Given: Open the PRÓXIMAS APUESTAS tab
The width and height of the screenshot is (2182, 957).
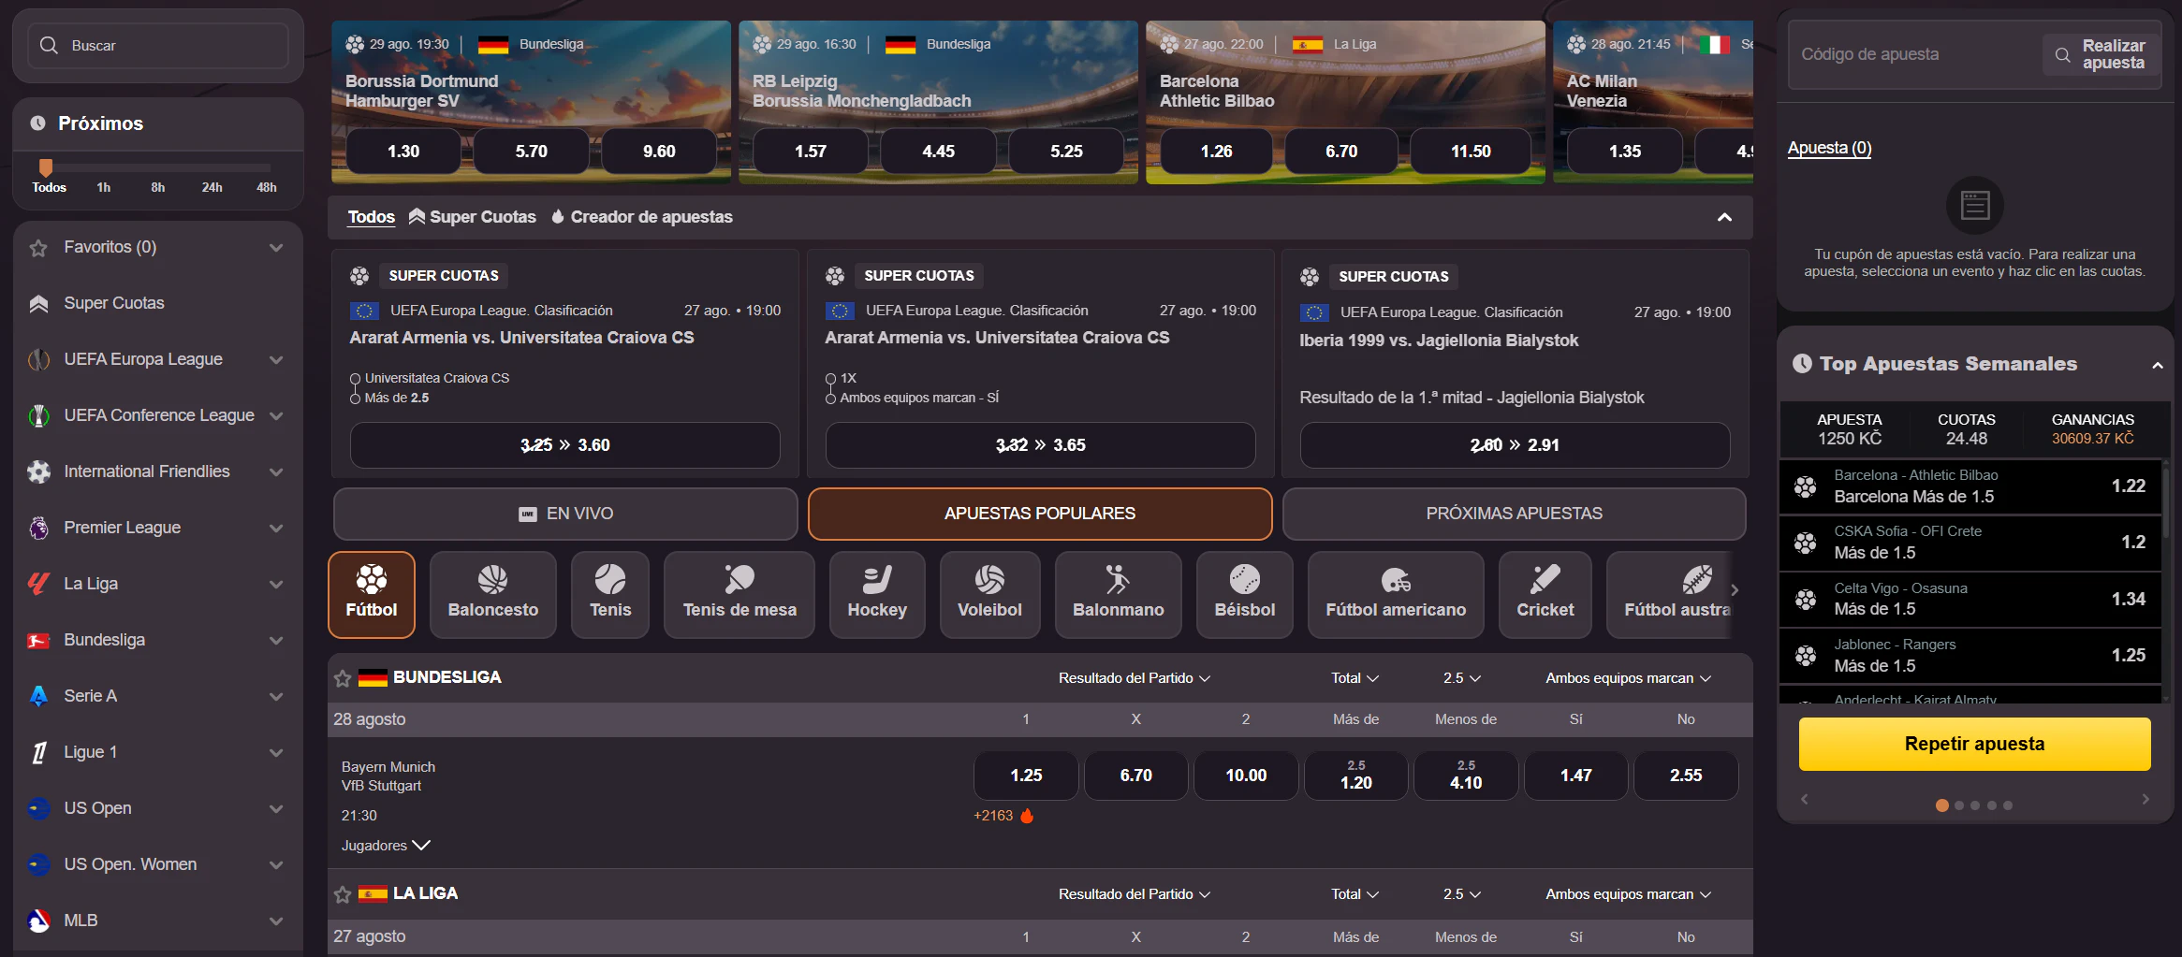Looking at the screenshot, I should [1514, 514].
